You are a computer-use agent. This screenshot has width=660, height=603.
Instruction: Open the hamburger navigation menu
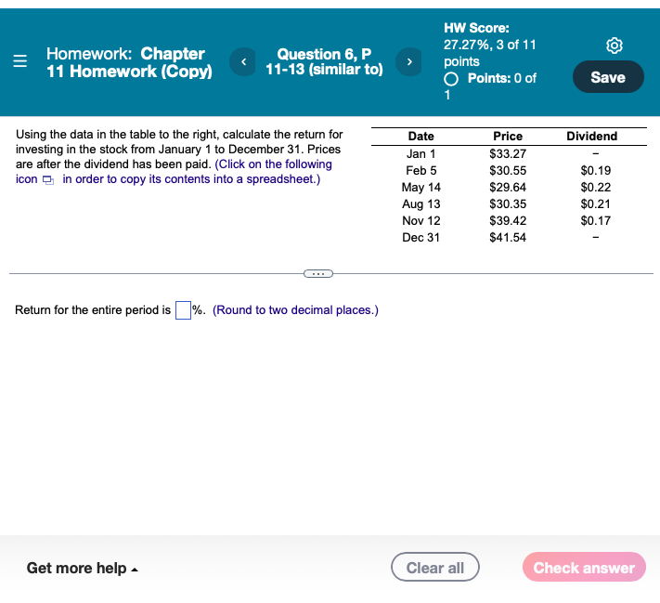tap(19, 61)
